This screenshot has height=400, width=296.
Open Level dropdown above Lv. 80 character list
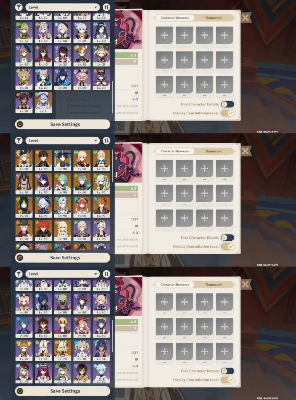62,274
